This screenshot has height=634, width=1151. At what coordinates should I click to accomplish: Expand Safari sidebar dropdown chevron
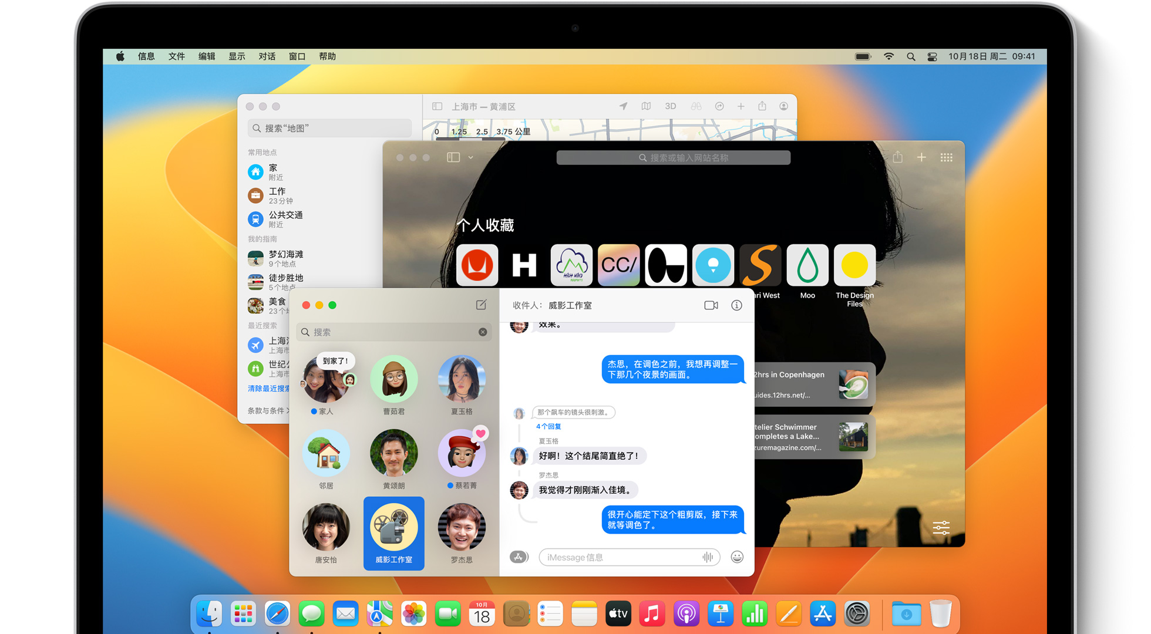(x=470, y=157)
